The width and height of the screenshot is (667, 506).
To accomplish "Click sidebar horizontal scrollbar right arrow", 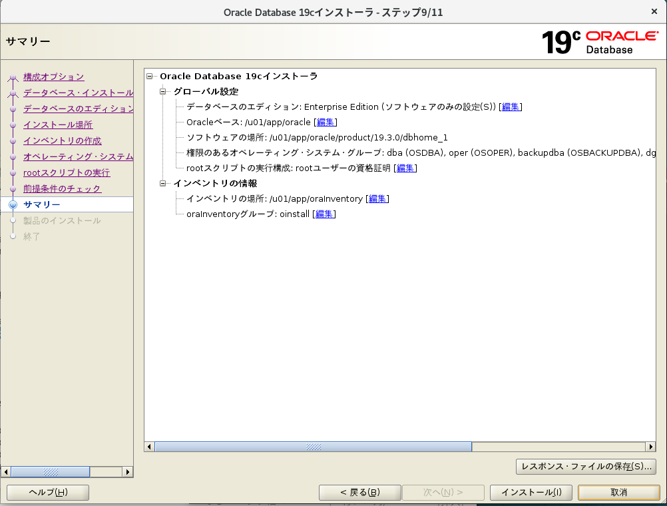I will click(128, 471).
